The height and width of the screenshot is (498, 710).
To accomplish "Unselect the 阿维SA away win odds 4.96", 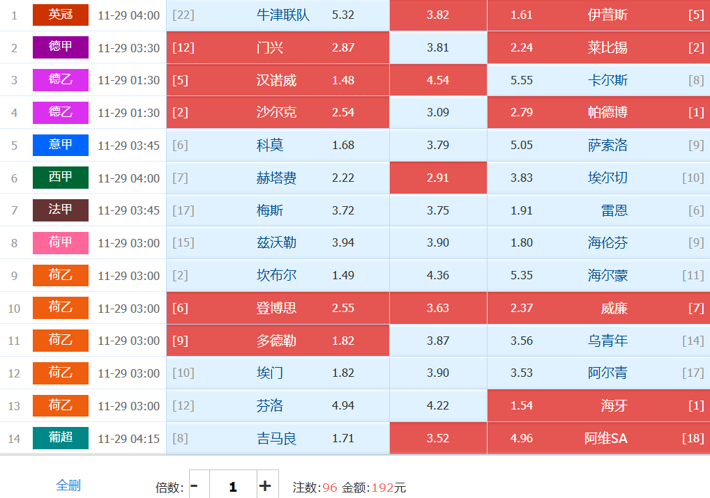I will tap(598, 438).
